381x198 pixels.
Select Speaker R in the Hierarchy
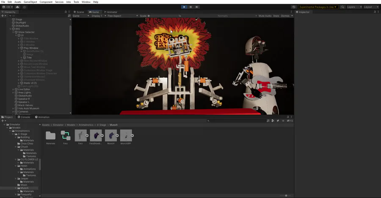24,99
